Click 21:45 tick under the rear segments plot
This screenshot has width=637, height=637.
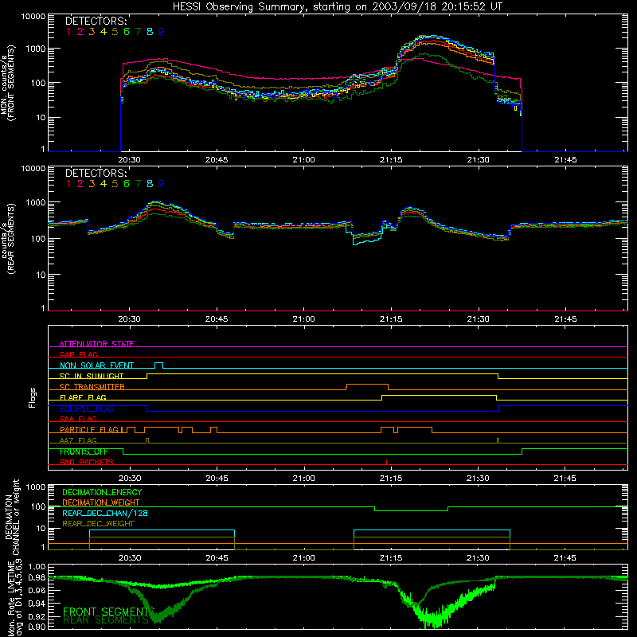[565, 319]
